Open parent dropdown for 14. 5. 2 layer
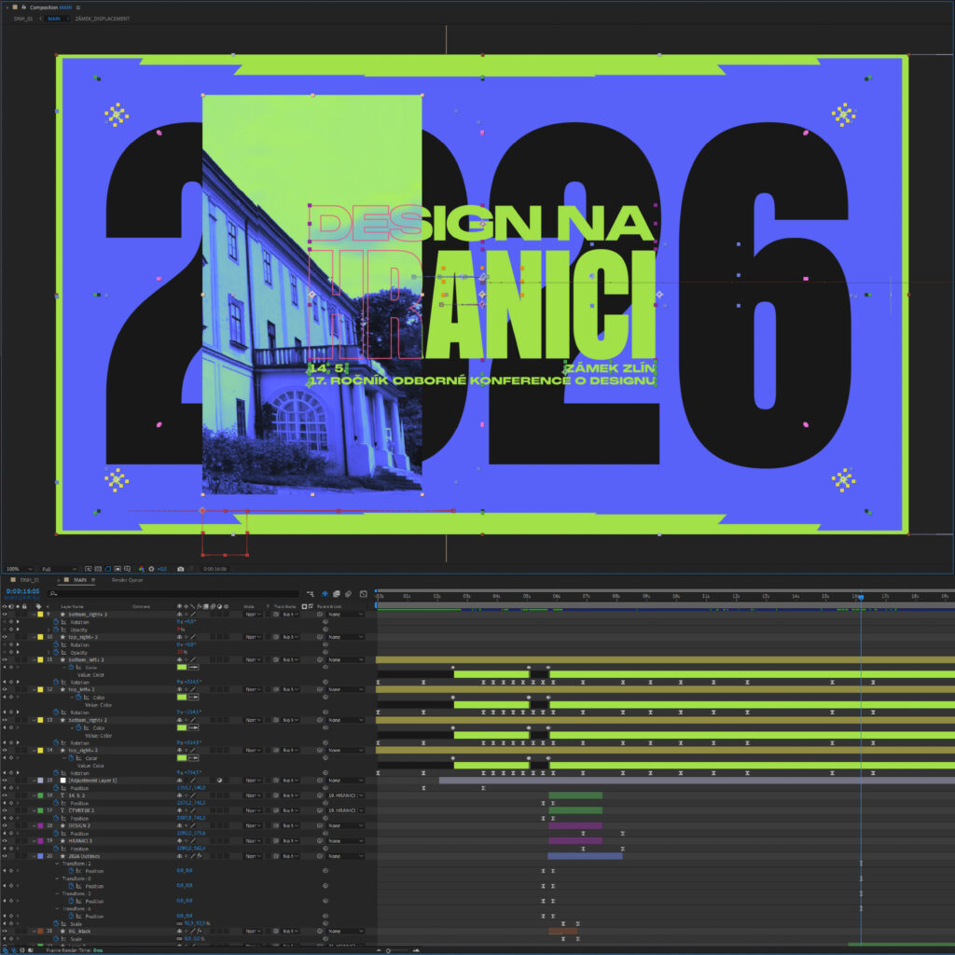Viewport: 955px width, 955px height. click(345, 796)
